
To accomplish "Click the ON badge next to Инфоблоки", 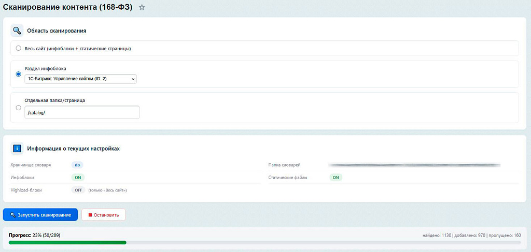I will point(78,177).
